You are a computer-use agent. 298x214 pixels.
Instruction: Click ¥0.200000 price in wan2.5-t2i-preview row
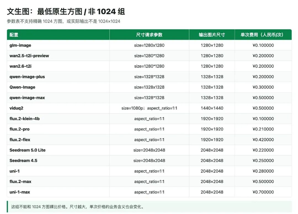click(263, 56)
